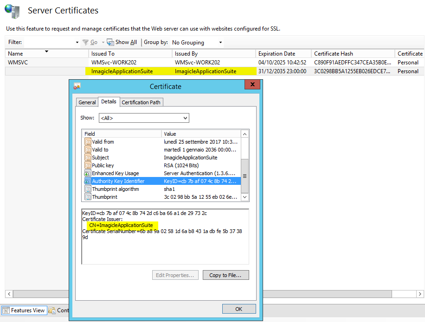Click the Subject field icon

(88, 158)
